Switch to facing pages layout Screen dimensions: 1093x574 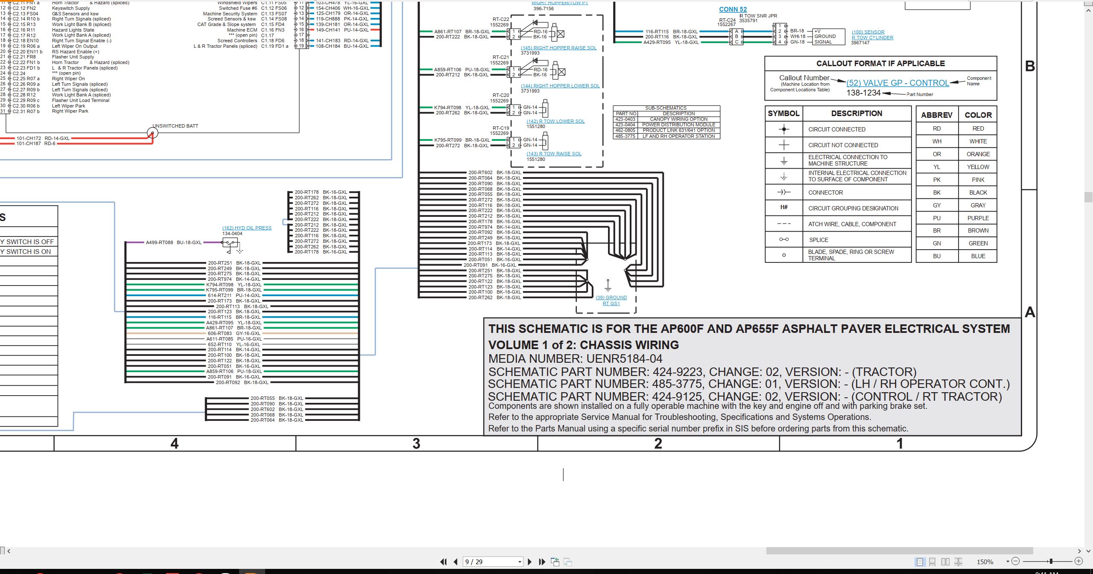pos(946,562)
